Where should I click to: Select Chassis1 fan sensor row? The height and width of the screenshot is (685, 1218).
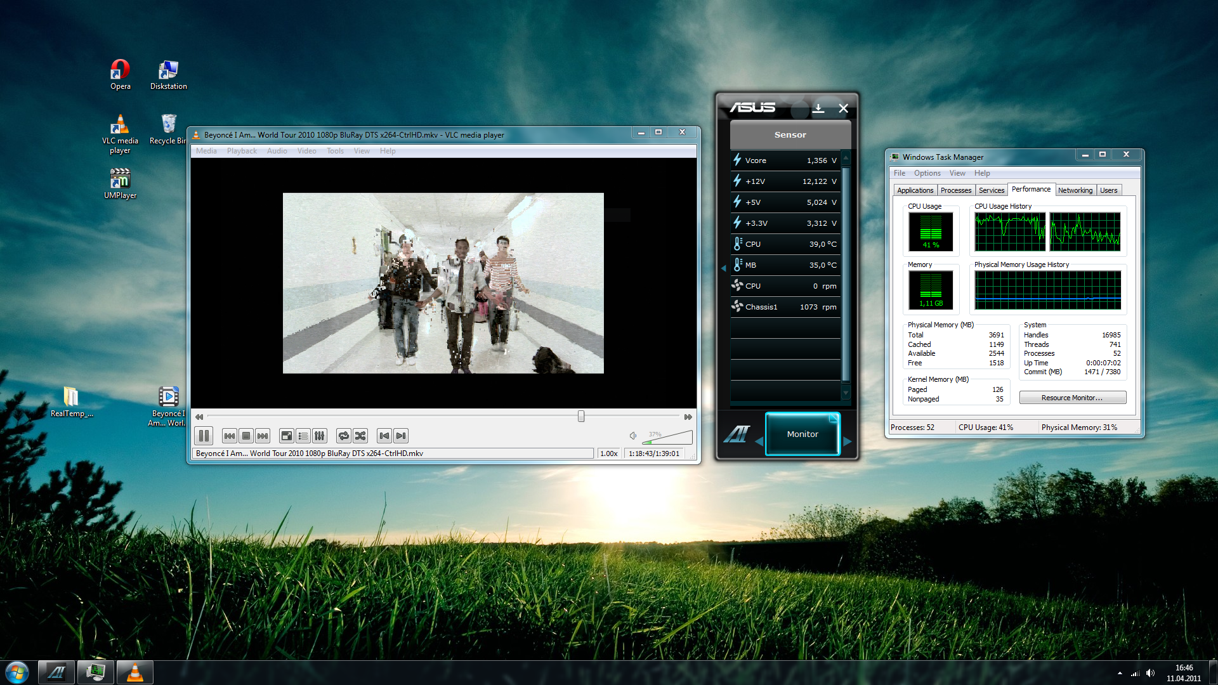click(785, 307)
